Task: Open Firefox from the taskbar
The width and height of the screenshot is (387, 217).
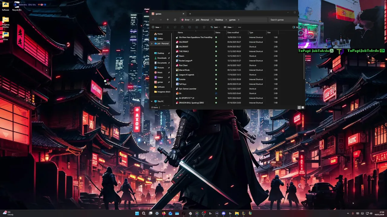Action: tap(164, 213)
